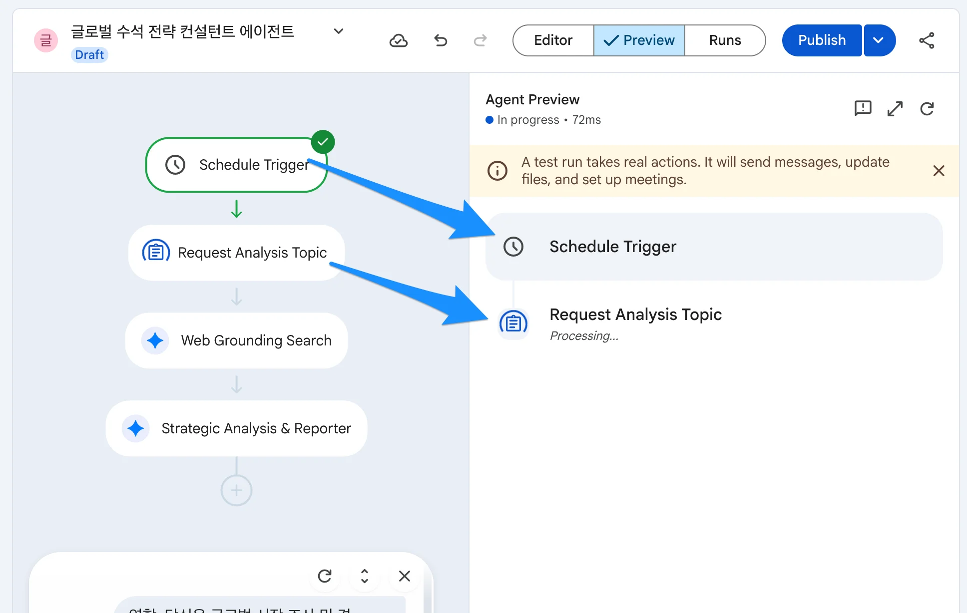This screenshot has width=967, height=613.
Task: Expand the Agent Preview panel to fullscreen
Action: (895, 108)
